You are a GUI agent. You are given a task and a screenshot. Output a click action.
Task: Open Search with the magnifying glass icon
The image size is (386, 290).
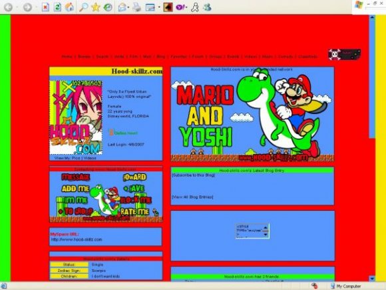coord(83,7)
